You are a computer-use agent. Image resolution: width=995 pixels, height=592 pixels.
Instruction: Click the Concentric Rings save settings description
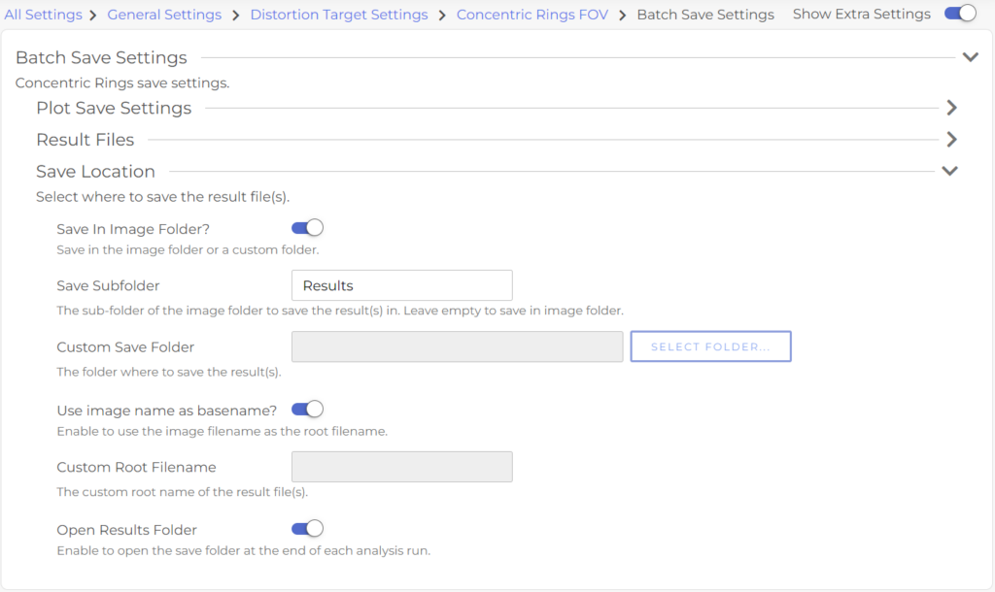[x=122, y=83]
